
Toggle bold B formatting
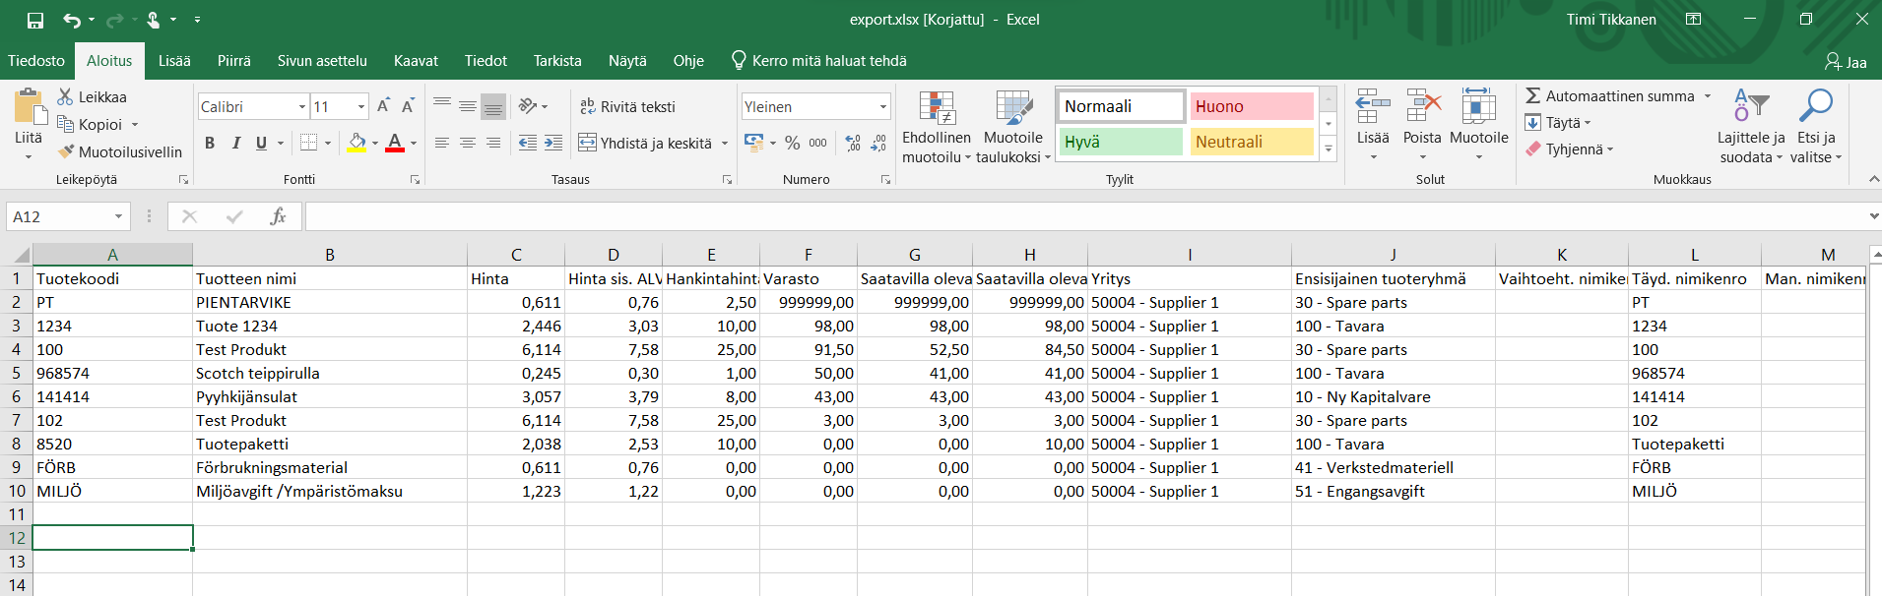point(210,144)
